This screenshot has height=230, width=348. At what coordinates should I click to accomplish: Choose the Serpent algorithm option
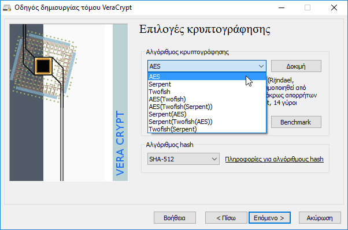[x=206, y=84]
